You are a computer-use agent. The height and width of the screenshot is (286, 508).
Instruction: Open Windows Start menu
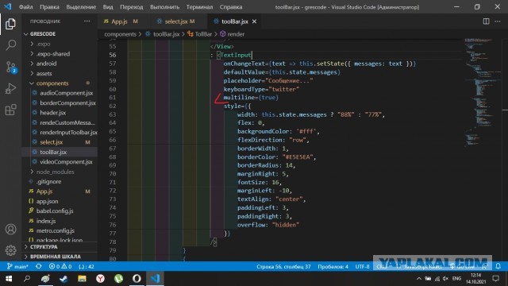coord(9,279)
